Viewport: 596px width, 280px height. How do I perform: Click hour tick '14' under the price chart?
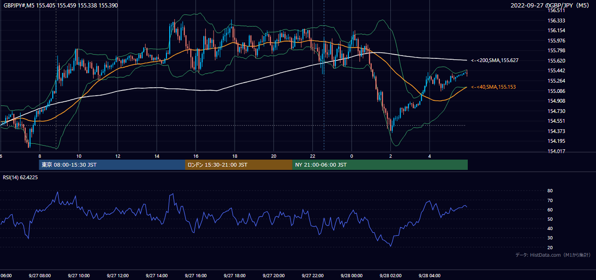[157, 156]
